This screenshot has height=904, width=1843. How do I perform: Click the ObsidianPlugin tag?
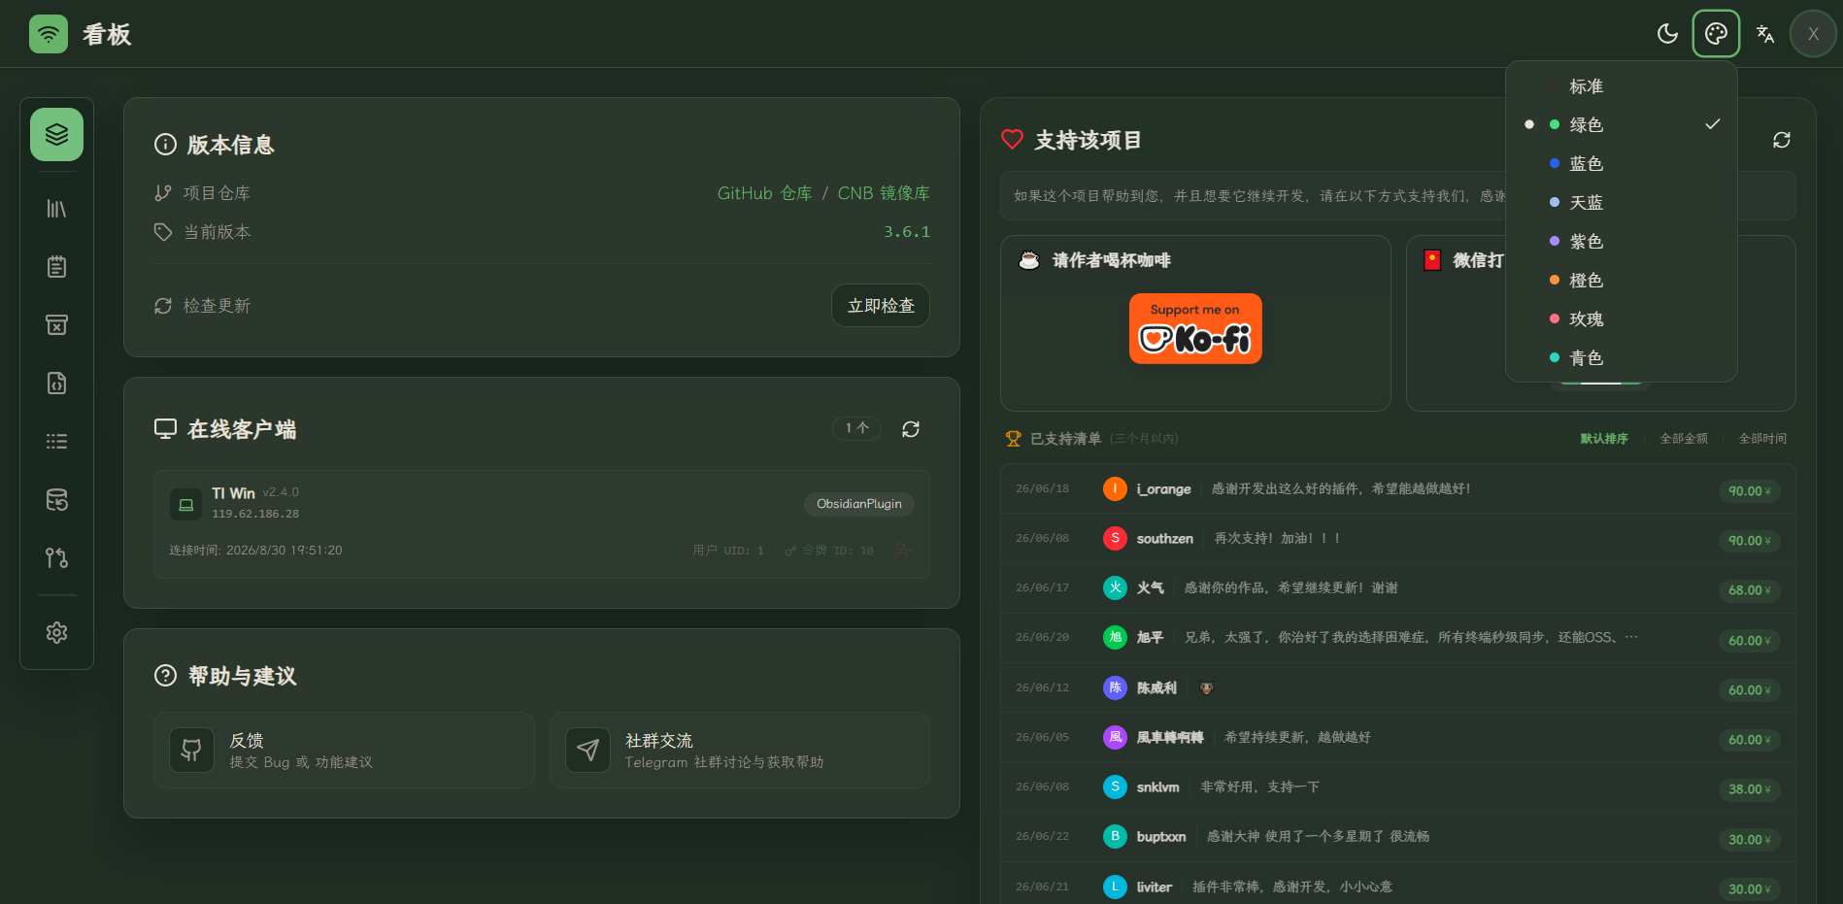[858, 504]
